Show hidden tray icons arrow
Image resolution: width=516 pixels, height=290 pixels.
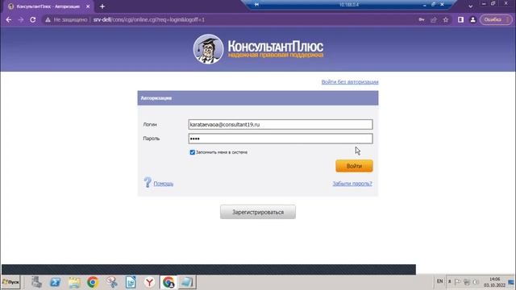[x=450, y=281]
